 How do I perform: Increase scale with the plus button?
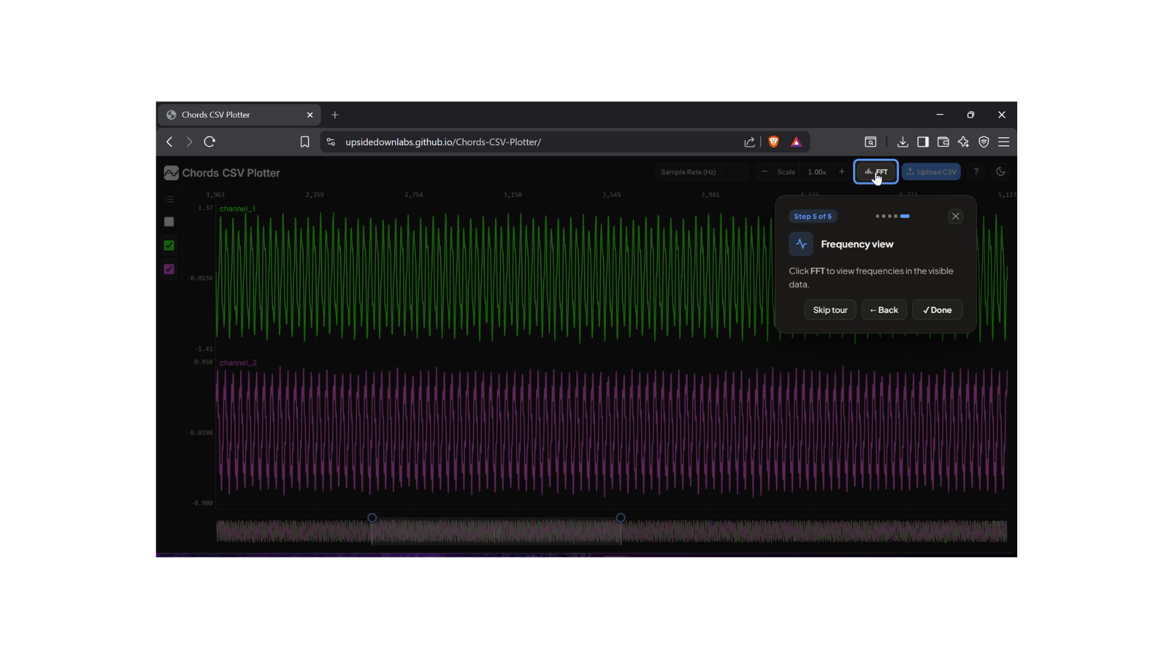pyautogui.click(x=842, y=172)
